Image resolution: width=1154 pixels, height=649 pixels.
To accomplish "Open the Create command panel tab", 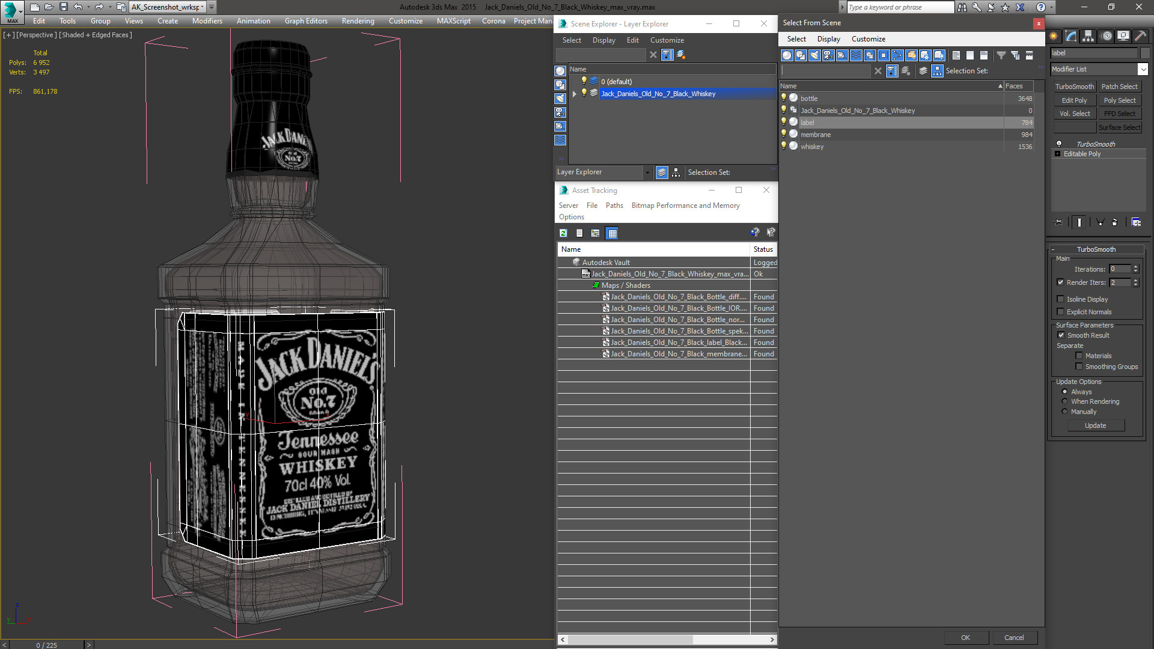I will point(1054,36).
